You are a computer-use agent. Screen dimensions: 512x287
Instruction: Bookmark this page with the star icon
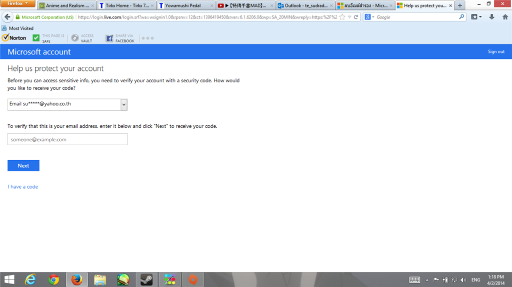(342, 17)
